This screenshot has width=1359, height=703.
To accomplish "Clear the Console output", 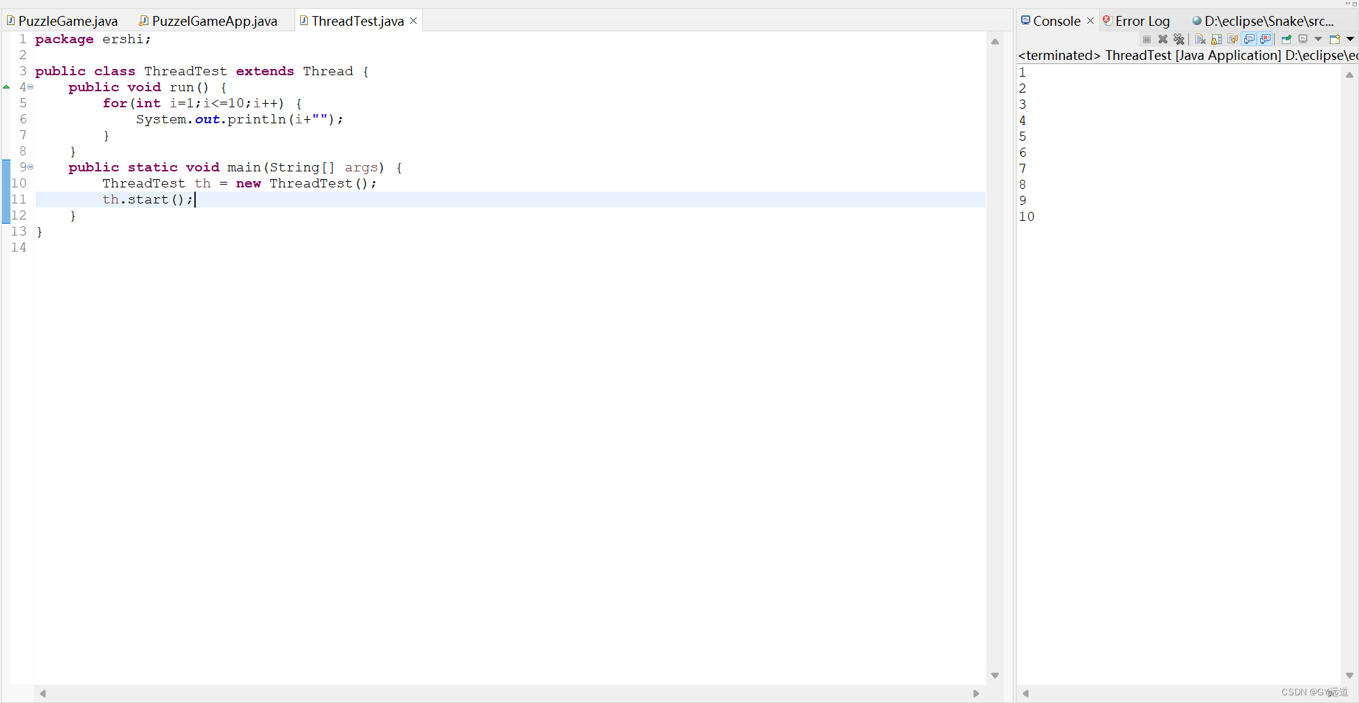I will [1200, 39].
